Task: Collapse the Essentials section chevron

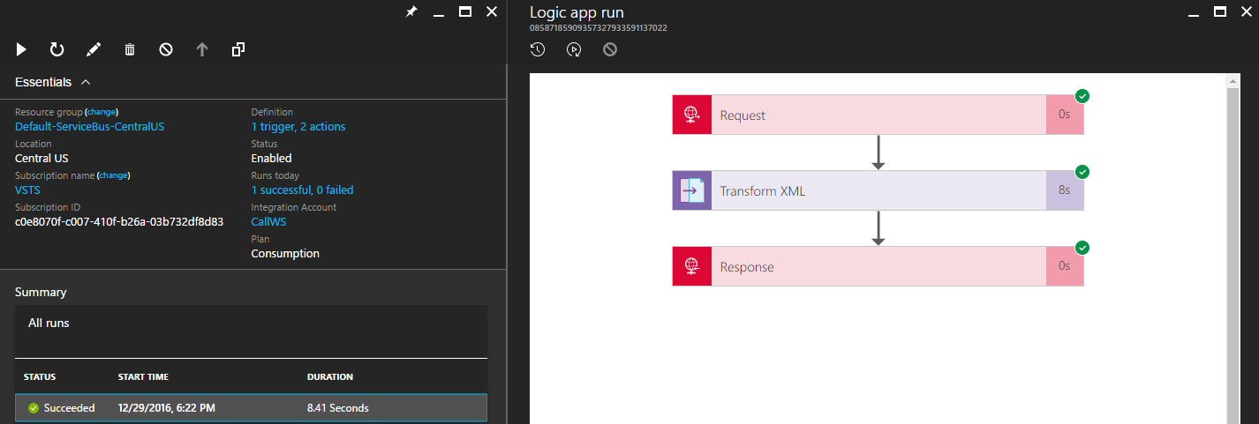Action: point(86,82)
